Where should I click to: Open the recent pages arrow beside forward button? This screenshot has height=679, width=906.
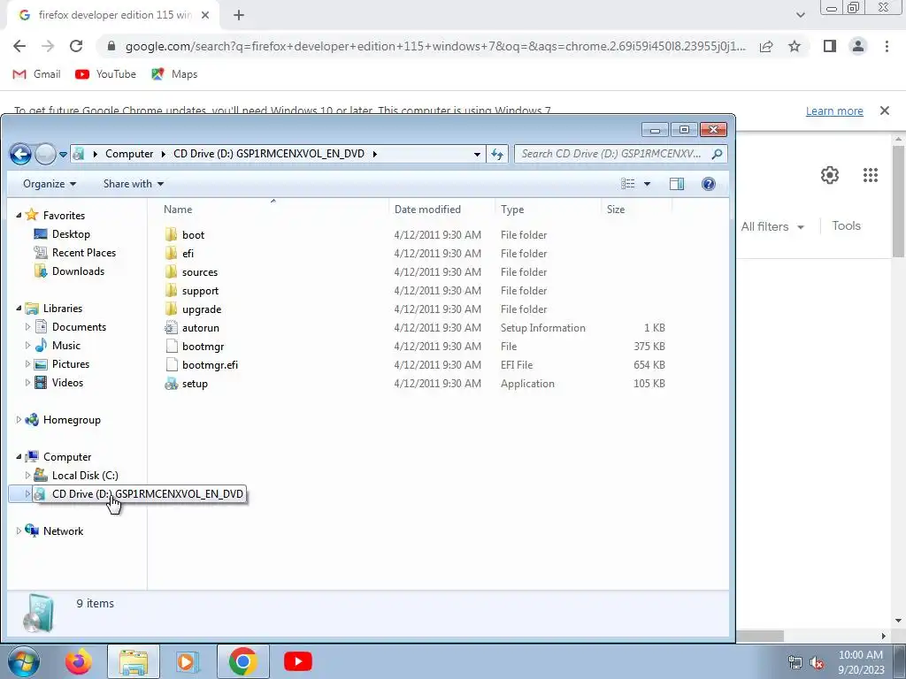click(63, 154)
